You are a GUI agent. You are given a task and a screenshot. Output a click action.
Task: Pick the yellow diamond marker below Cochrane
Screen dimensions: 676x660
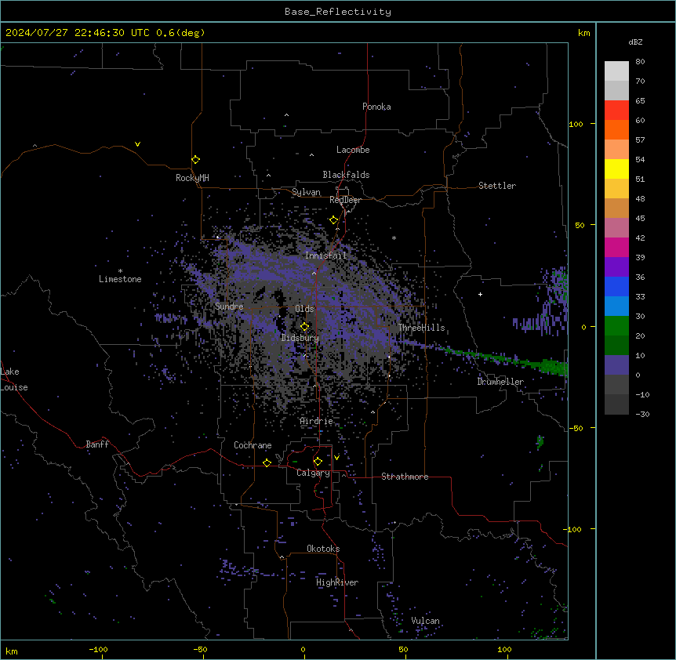267,462
